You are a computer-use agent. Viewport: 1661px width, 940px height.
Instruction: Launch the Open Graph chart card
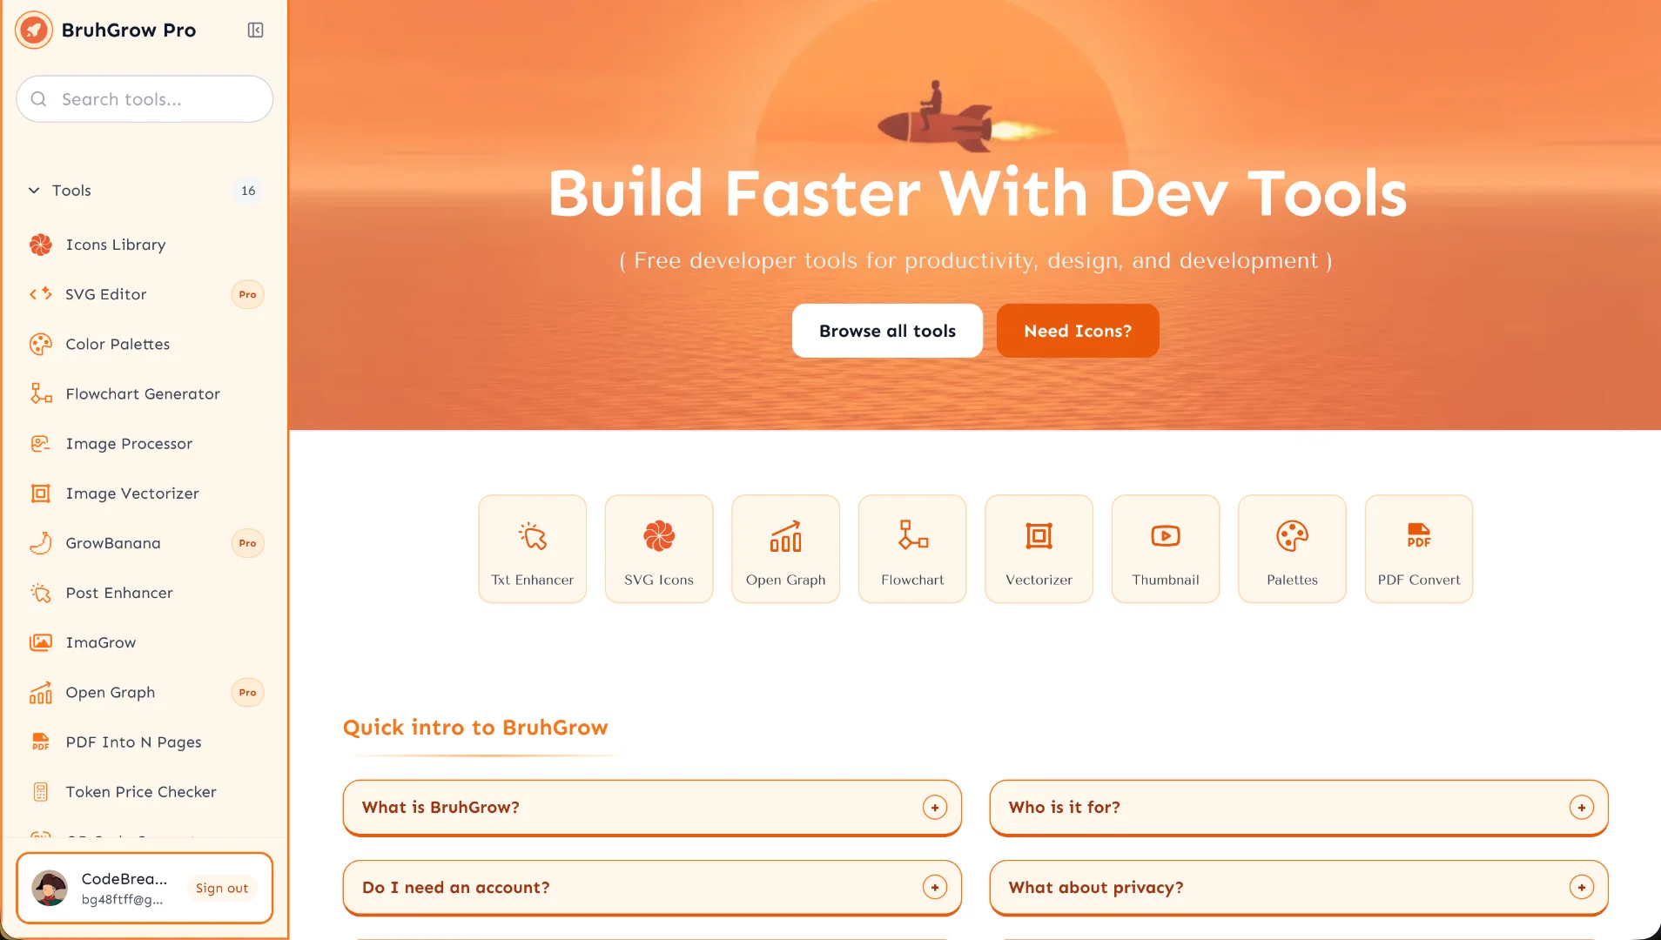point(785,548)
